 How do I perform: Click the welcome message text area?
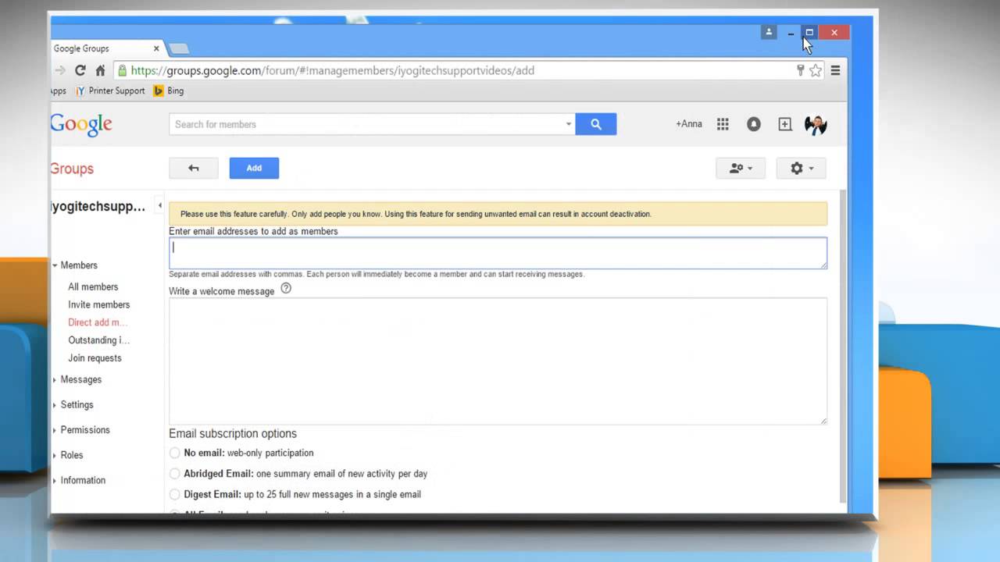click(x=498, y=361)
